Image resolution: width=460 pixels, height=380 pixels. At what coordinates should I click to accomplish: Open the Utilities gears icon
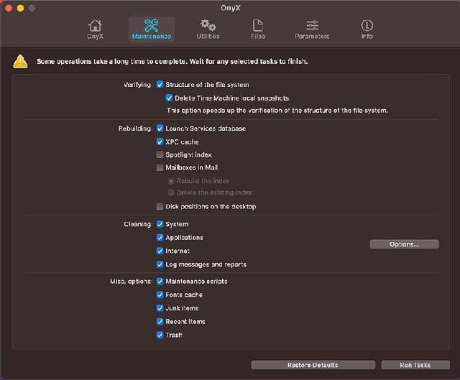click(x=208, y=27)
